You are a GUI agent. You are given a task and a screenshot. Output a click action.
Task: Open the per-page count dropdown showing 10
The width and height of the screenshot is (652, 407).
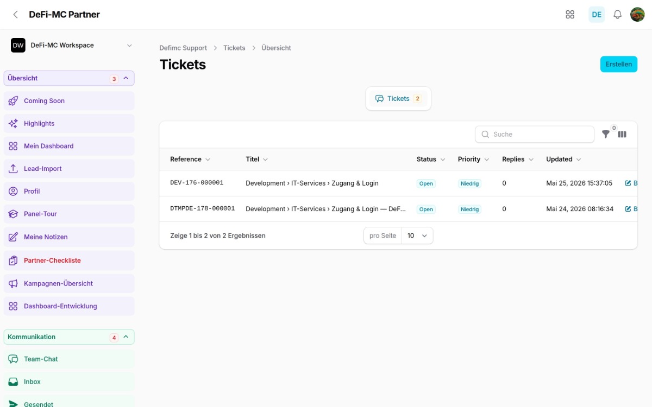pyautogui.click(x=417, y=236)
